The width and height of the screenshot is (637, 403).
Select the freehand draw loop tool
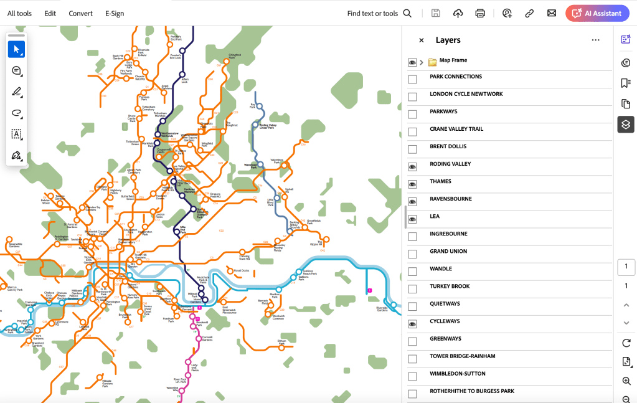[x=16, y=113]
